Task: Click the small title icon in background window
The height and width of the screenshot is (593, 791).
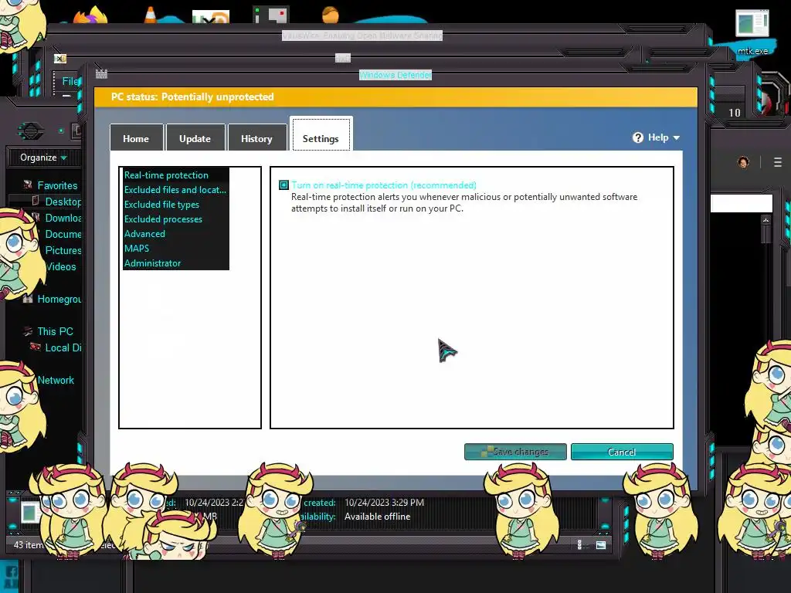Action: (60, 59)
